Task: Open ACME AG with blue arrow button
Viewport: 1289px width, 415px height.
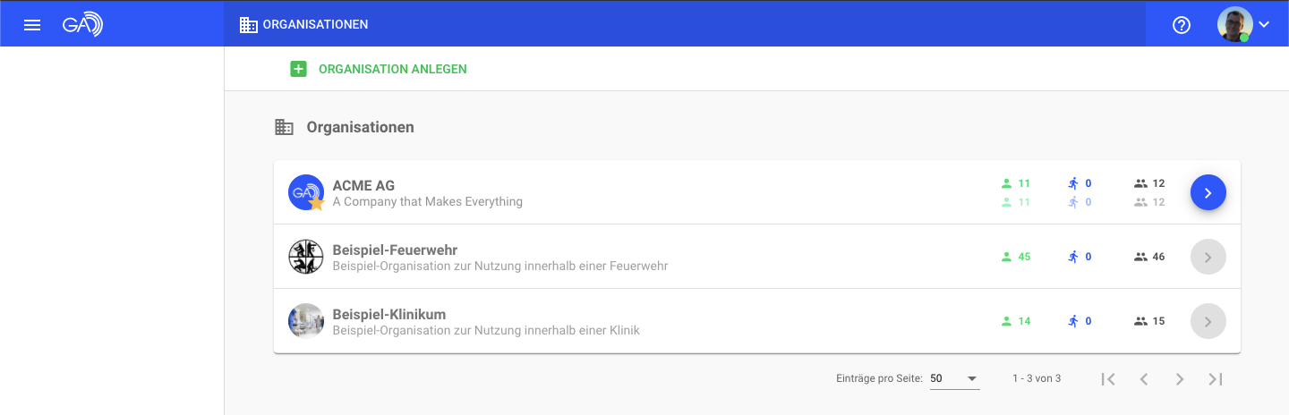Action: (x=1208, y=192)
